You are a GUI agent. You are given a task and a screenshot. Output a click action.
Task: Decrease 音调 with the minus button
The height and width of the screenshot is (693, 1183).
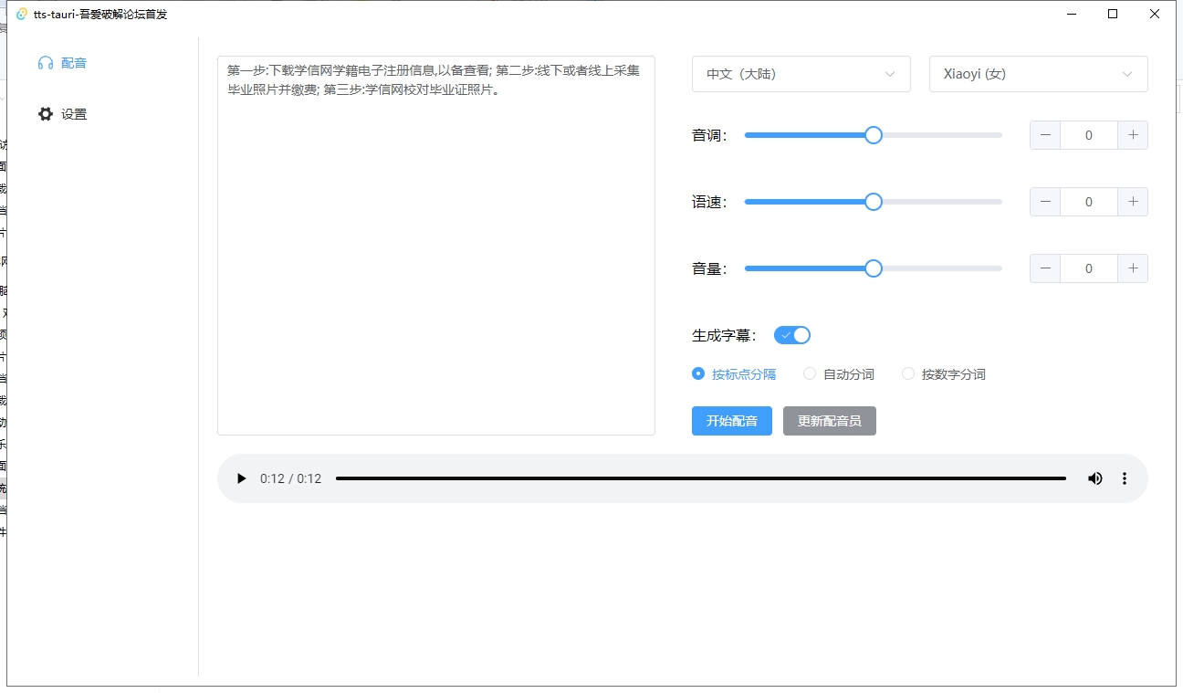tap(1044, 134)
